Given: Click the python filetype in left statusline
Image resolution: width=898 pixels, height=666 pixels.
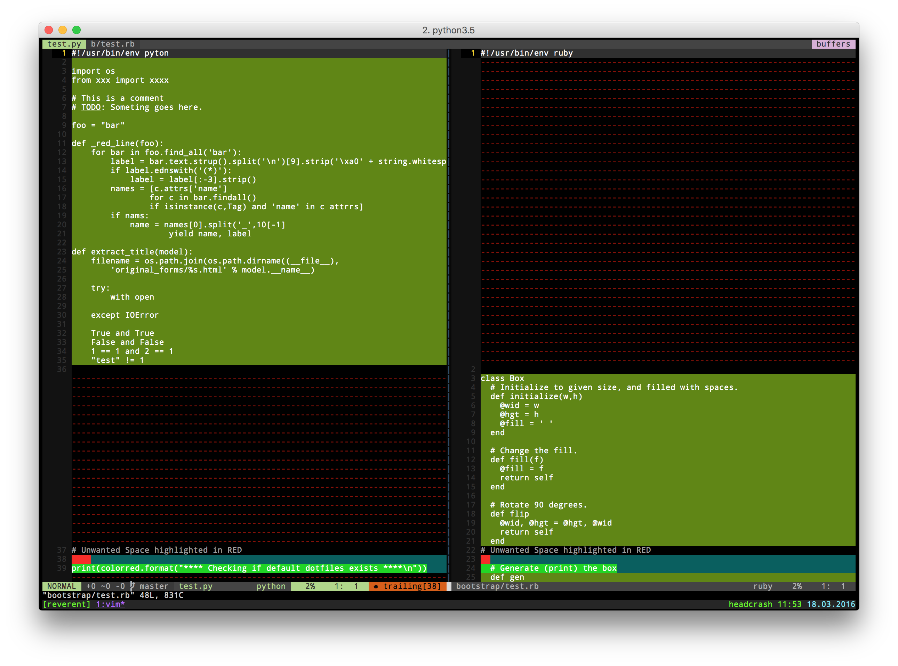Looking at the screenshot, I should pos(271,586).
